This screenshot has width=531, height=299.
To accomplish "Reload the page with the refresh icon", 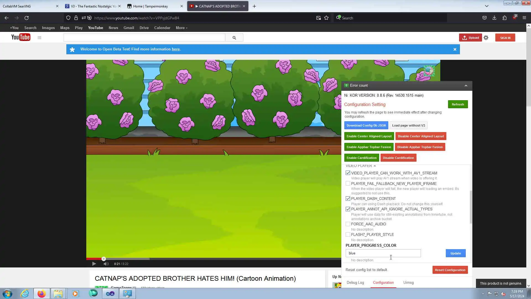I will (x=27, y=18).
